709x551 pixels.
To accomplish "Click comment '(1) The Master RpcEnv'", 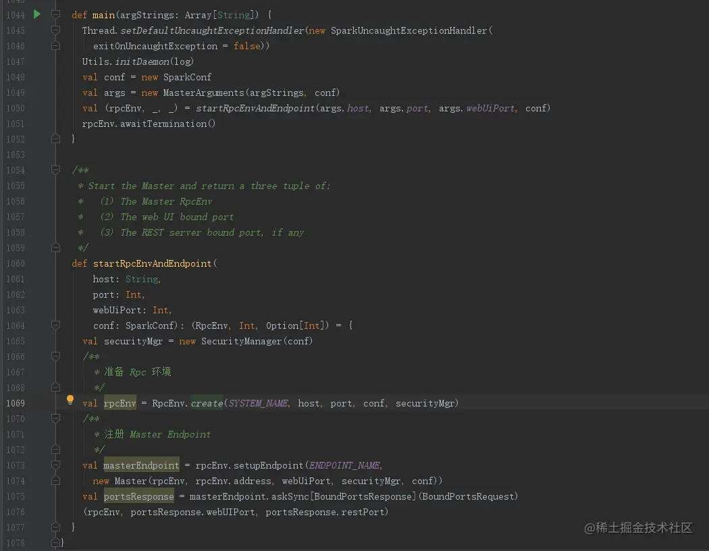I will 155,201.
